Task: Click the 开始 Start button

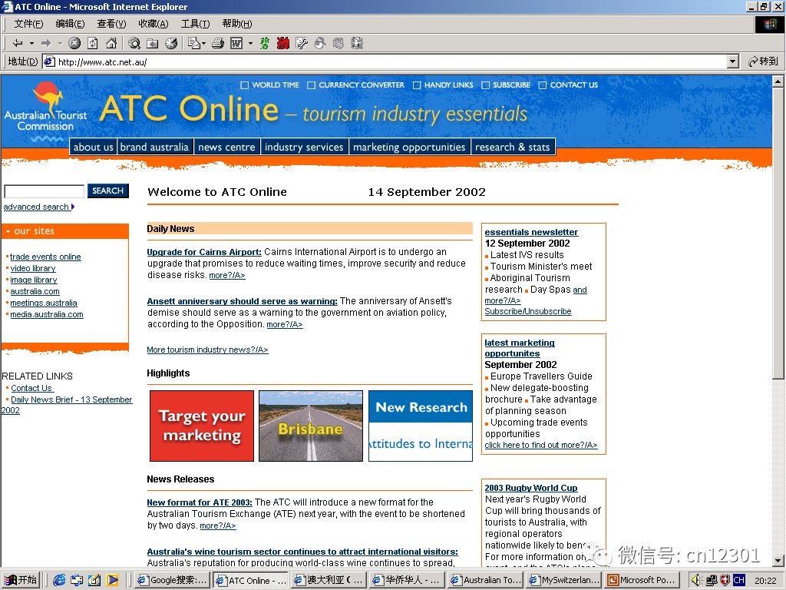Action: pos(21,580)
